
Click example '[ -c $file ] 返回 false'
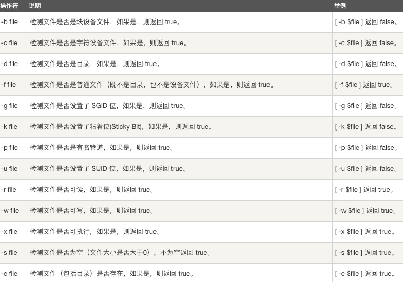[x=367, y=43]
